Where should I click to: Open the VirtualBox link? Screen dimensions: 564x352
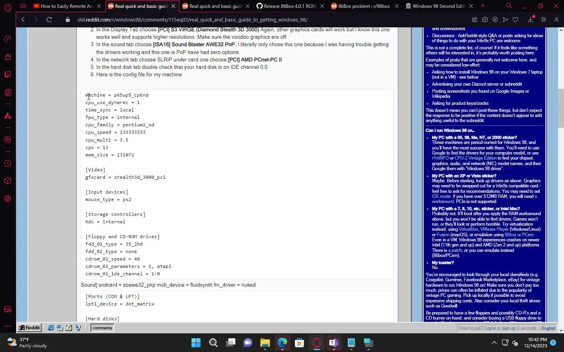coord(468,229)
